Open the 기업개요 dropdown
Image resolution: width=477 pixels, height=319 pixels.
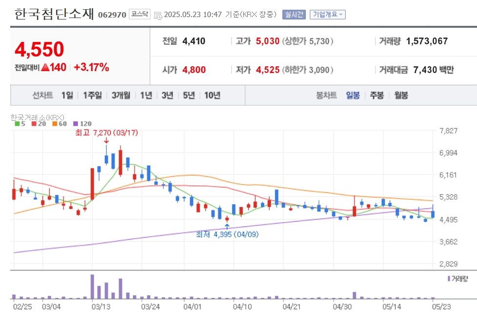328,14
